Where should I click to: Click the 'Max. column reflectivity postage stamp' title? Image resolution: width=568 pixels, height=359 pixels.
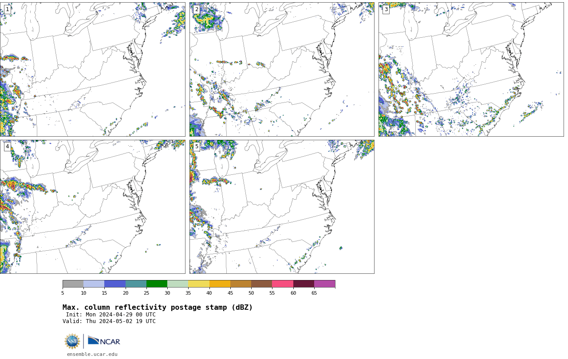(x=158, y=308)
